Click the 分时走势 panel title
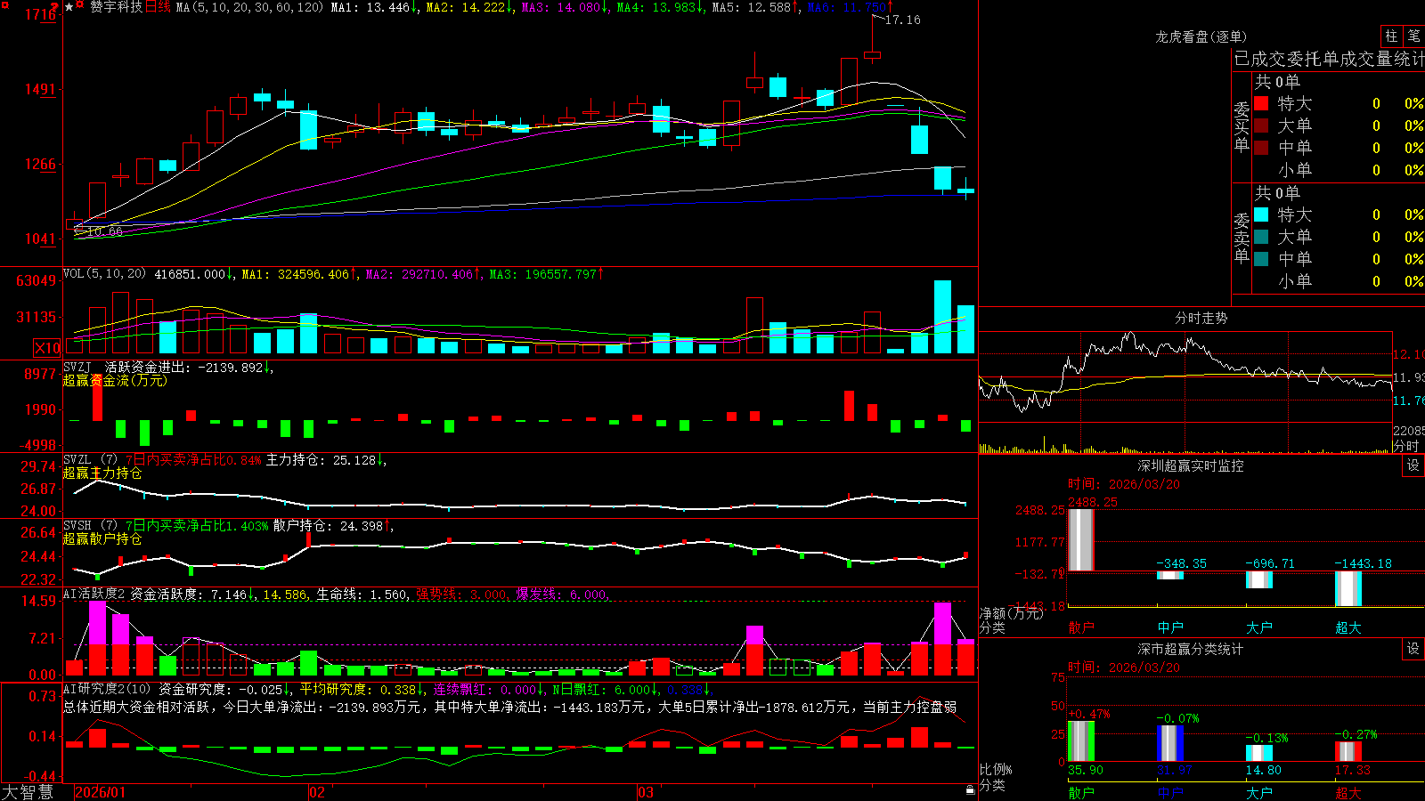This screenshot has height=801, width=1425. click(x=1201, y=318)
